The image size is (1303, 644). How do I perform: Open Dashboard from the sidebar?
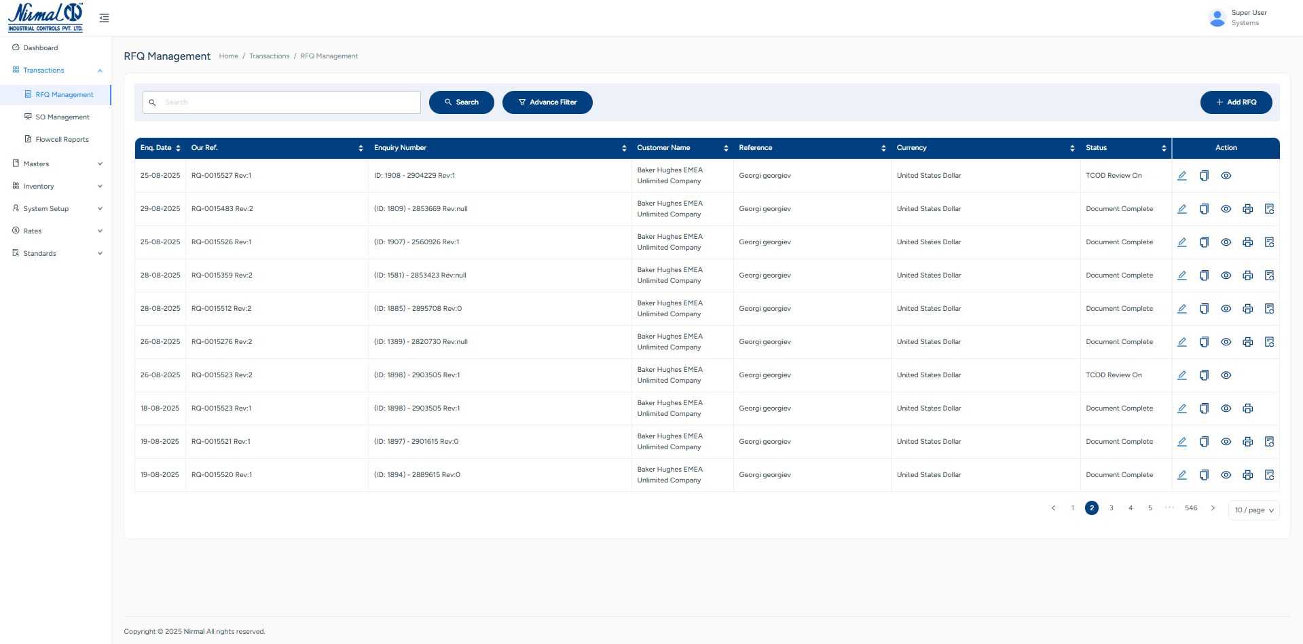(41, 48)
